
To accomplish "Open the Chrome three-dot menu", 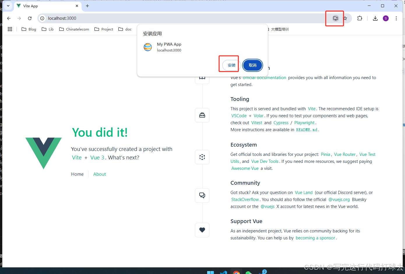I will tap(396, 18).
